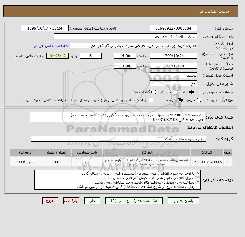Click response deadline date 1399/10/24

pyautogui.click(x=173, y=56)
